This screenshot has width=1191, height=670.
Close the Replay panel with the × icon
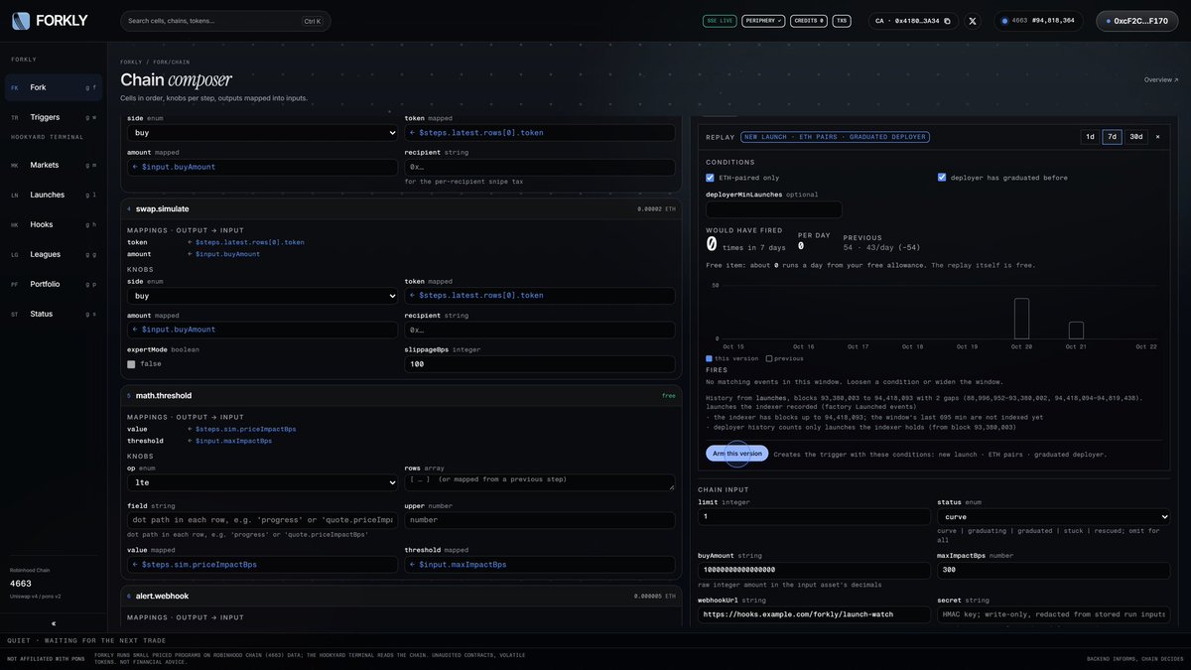(1157, 137)
